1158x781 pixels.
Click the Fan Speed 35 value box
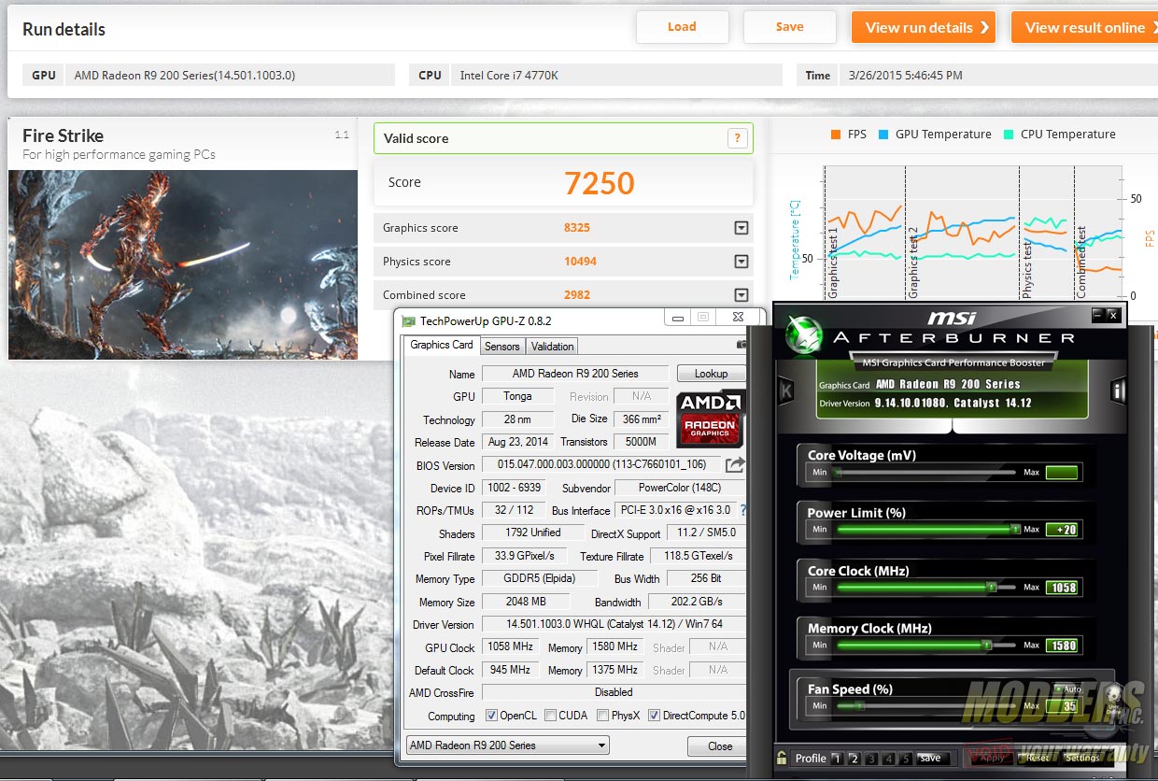pyautogui.click(x=1062, y=706)
